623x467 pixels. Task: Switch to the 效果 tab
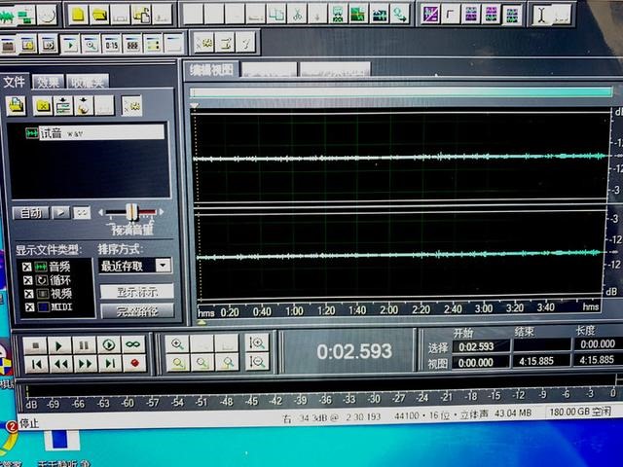click(49, 82)
